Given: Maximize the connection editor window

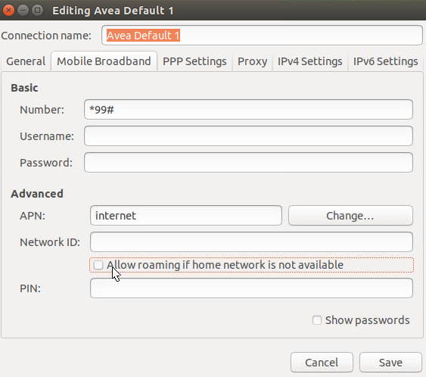Looking at the screenshot, I should (x=38, y=11).
